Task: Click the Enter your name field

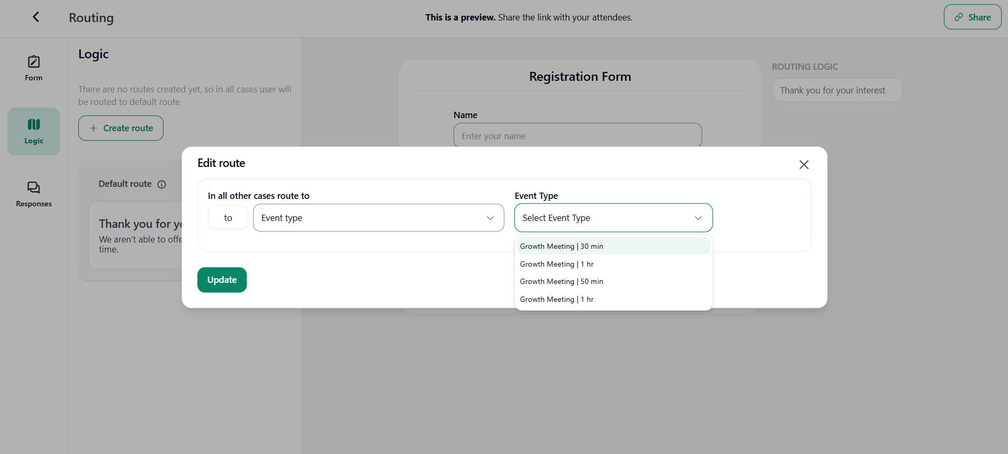Action: (x=577, y=136)
